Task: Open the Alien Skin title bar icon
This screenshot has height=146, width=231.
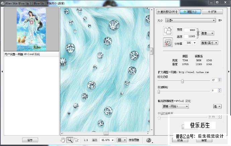Action: pyautogui.click(x=2, y=3)
